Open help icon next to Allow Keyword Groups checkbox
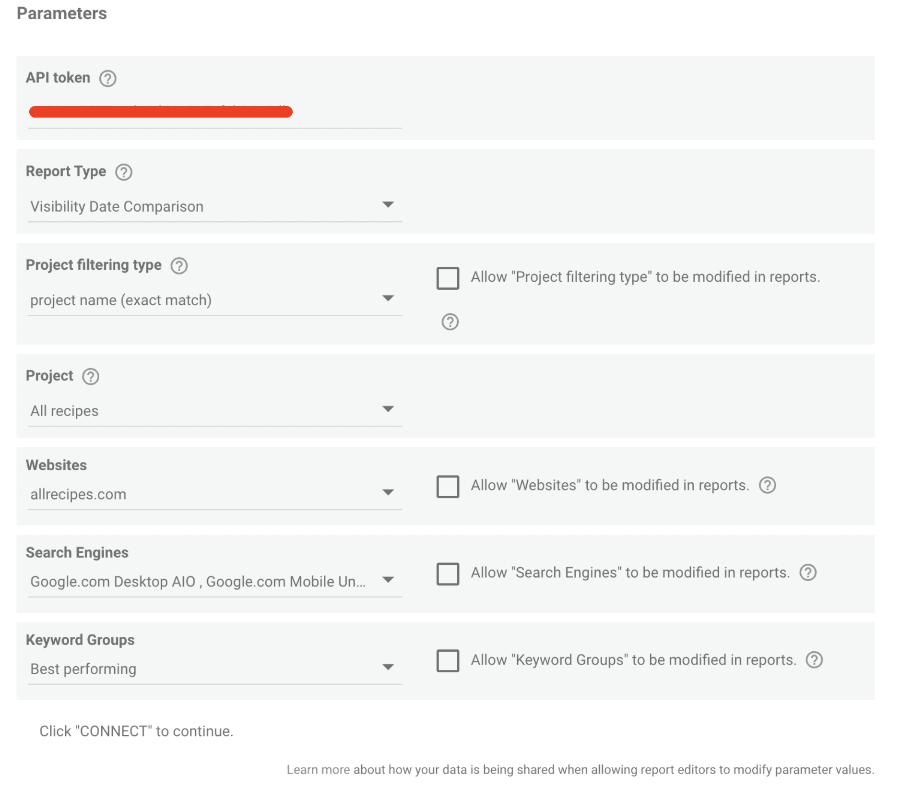Viewport: 901px width, 787px height. pos(814,660)
